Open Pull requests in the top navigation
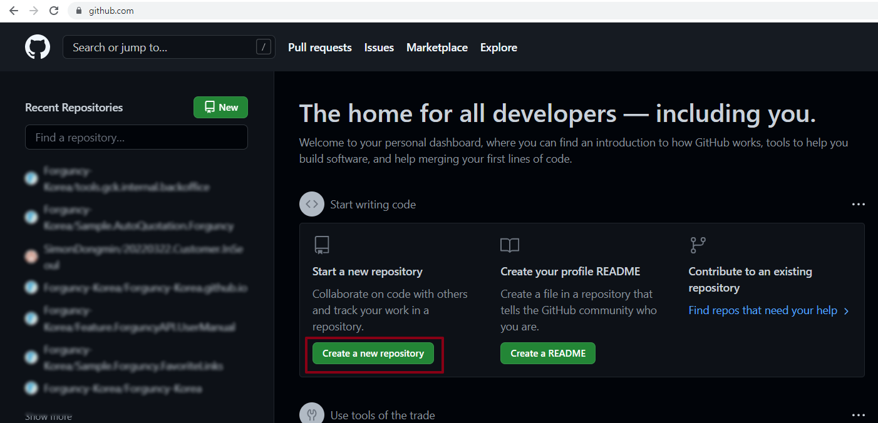 [x=319, y=48]
